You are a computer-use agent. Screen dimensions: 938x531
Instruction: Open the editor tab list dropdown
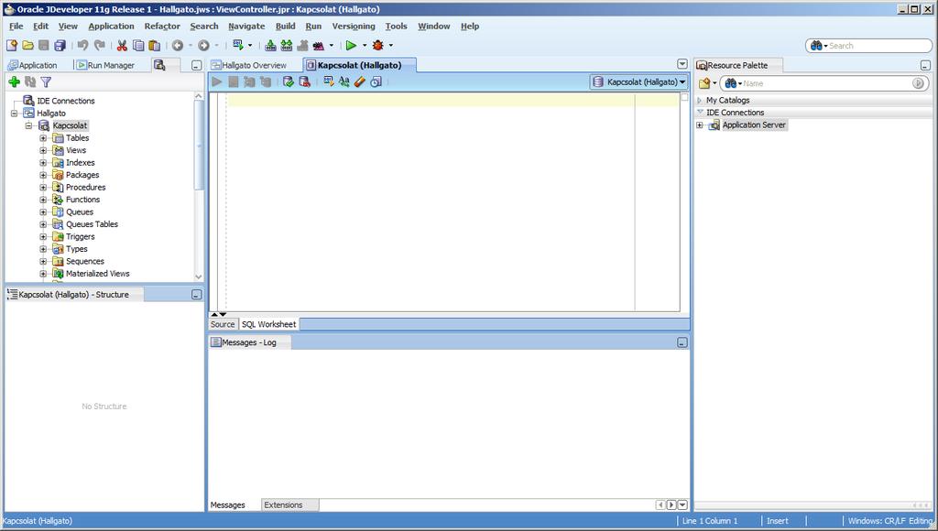point(682,64)
